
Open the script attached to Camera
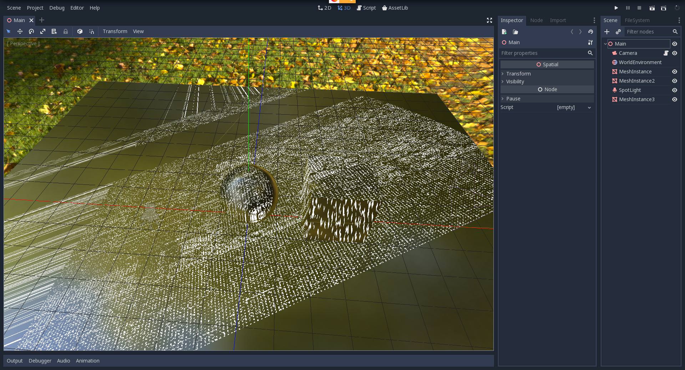pyautogui.click(x=666, y=53)
